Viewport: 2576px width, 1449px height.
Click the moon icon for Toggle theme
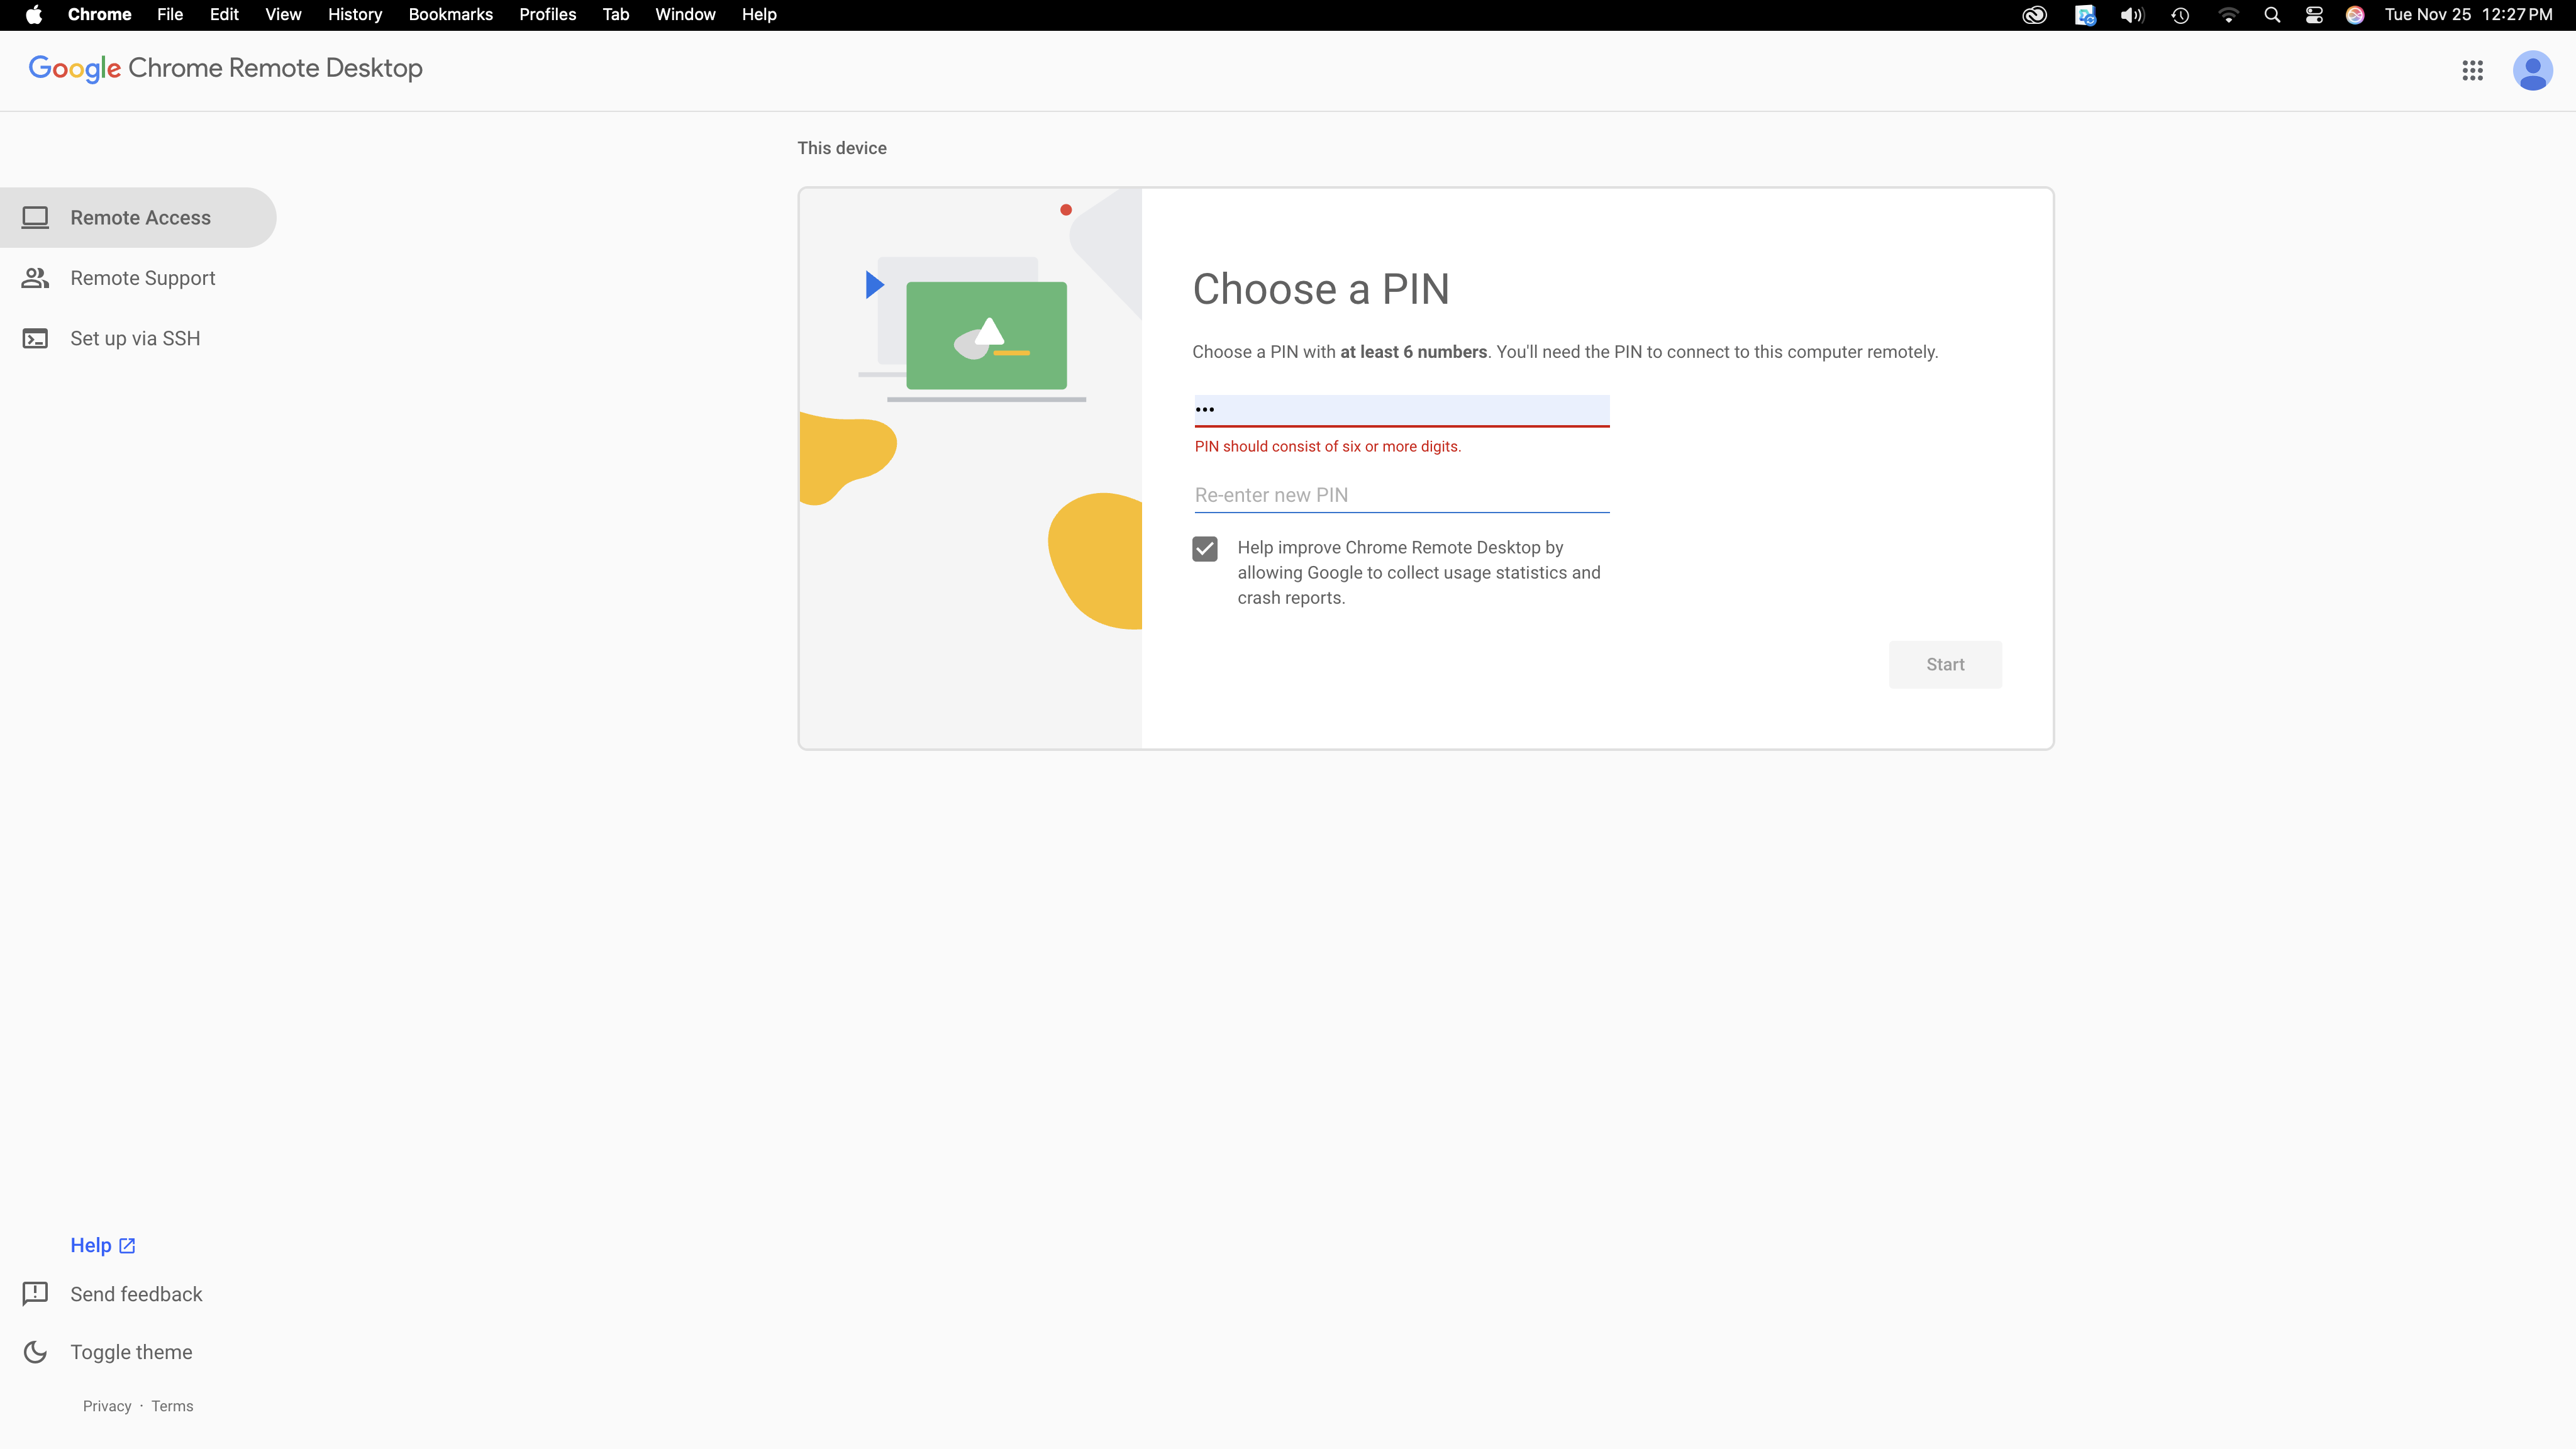tap(35, 1351)
